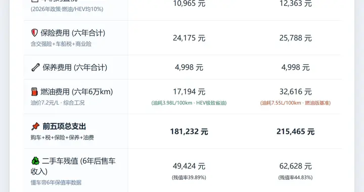Viewport: 364px width, 192px height.
Task: Select the 含交强险+车船税+商业险 subtitle
Action: [61, 44]
